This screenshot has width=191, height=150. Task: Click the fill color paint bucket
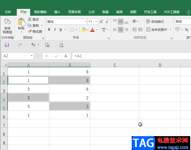[83, 30]
